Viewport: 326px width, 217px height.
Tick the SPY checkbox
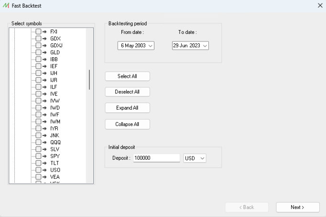38,156
